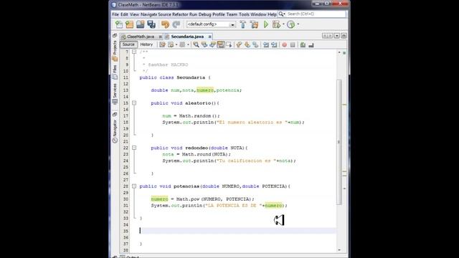Click the search magnifier icon in menu bar
This screenshot has width=459, height=258.
tap(281, 14)
